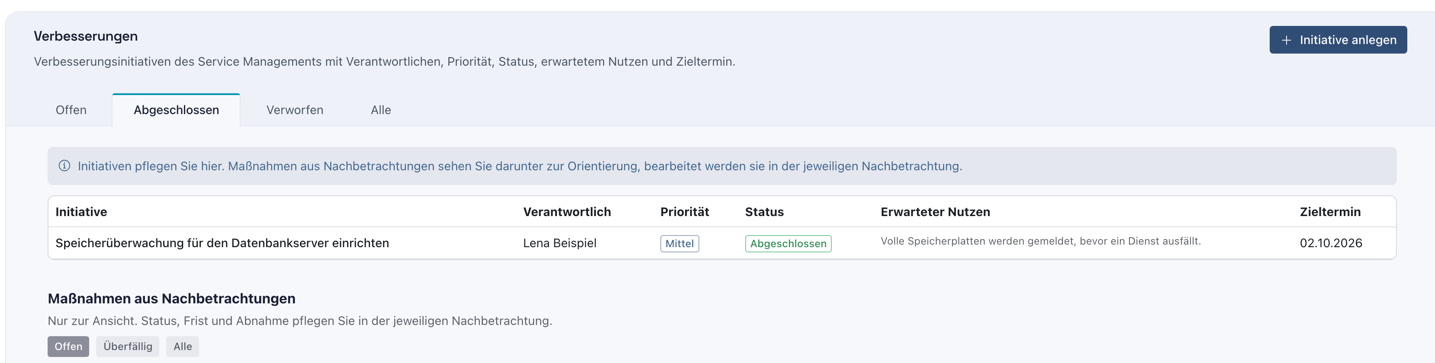The image size is (1435, 363).
Task: Click the Erwarteter Nutzen column header
Action: tap(935, 212)
